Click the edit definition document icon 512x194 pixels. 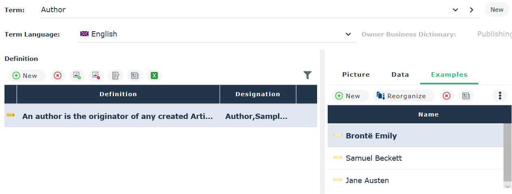tap(115, 75)
